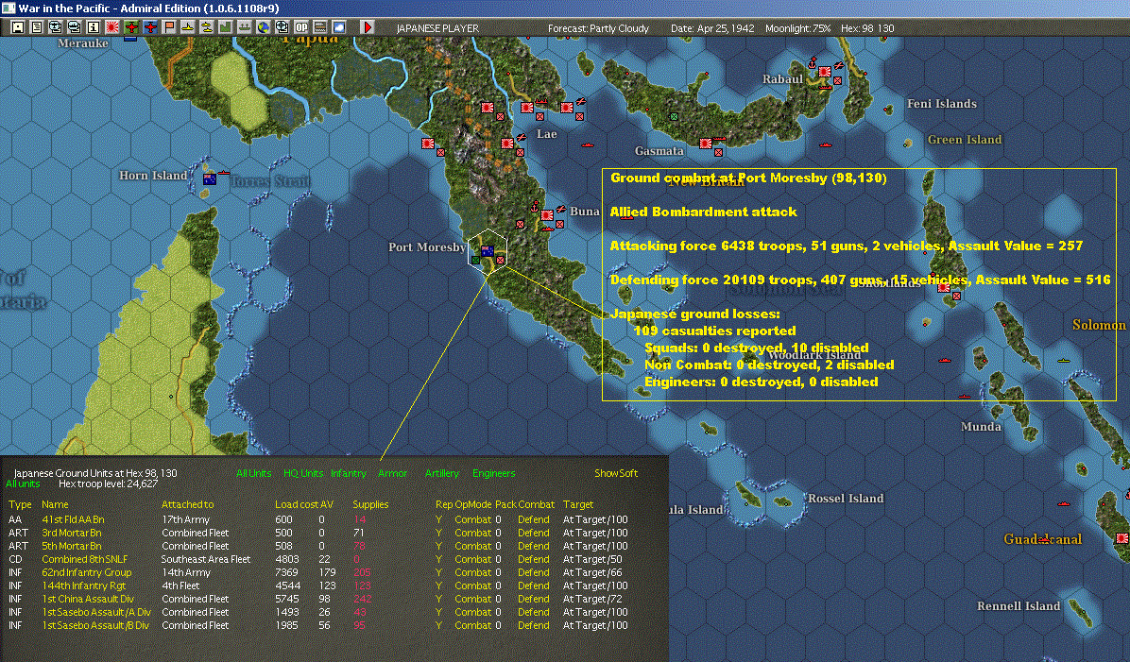Click the anchor icon near Rabaul
1130x662 pixels.
click(x=812, y=63)
